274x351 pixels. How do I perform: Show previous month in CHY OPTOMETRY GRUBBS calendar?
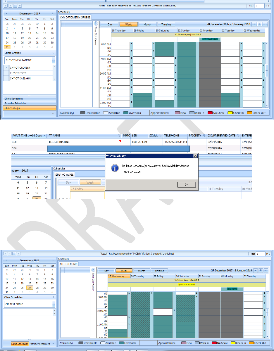pos(6,13)
